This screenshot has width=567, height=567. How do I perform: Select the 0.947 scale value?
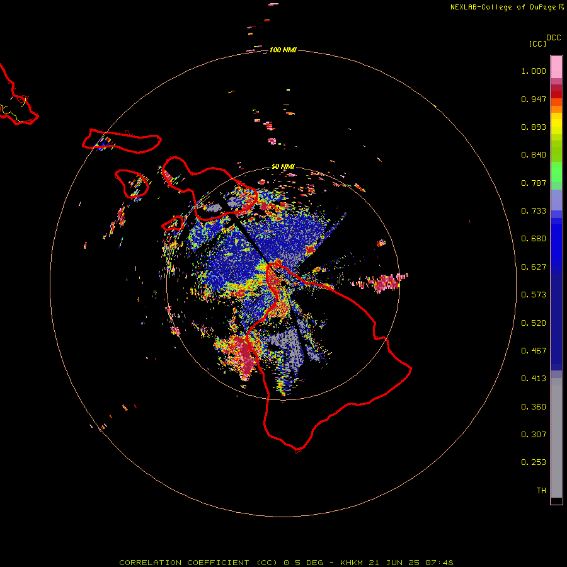pyautogui.click(x=534, y=99)
